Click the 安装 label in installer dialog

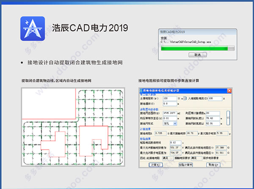point(163,38)
